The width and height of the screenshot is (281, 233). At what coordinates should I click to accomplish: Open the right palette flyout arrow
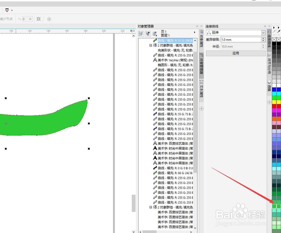point(278,27)
